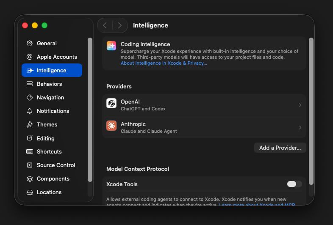Select Components in the sidebar
The height and width of the screenshot is (225, 333).
(x=52, y=179)
